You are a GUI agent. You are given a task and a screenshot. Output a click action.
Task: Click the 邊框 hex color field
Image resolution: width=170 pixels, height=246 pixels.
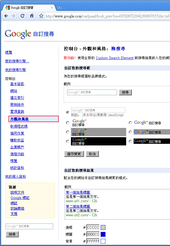(x=93, y=227)
